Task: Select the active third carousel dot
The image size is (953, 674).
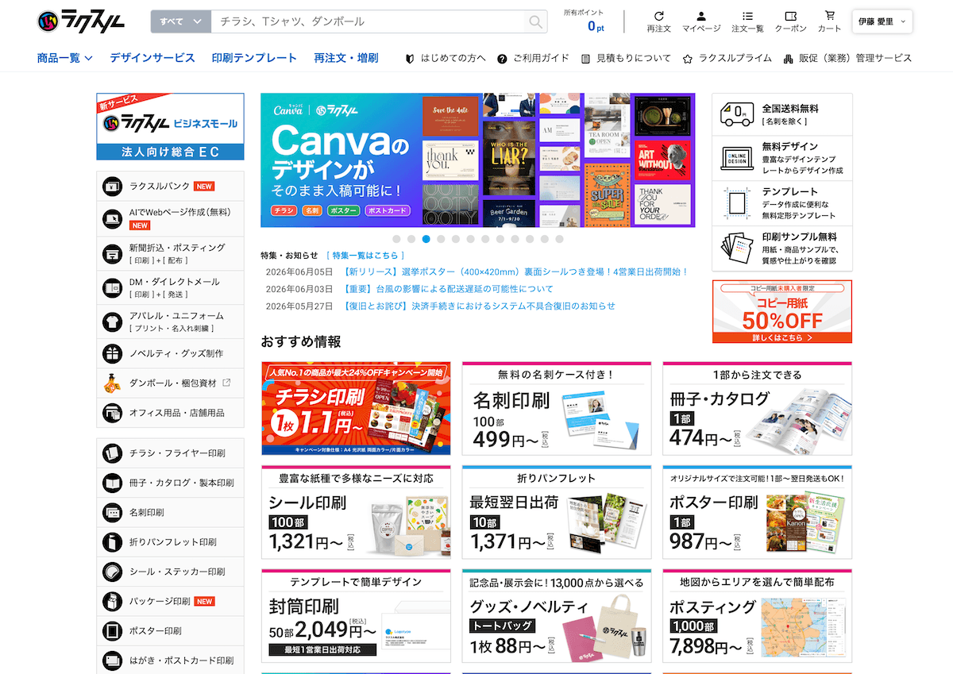Action: (426, 238)
